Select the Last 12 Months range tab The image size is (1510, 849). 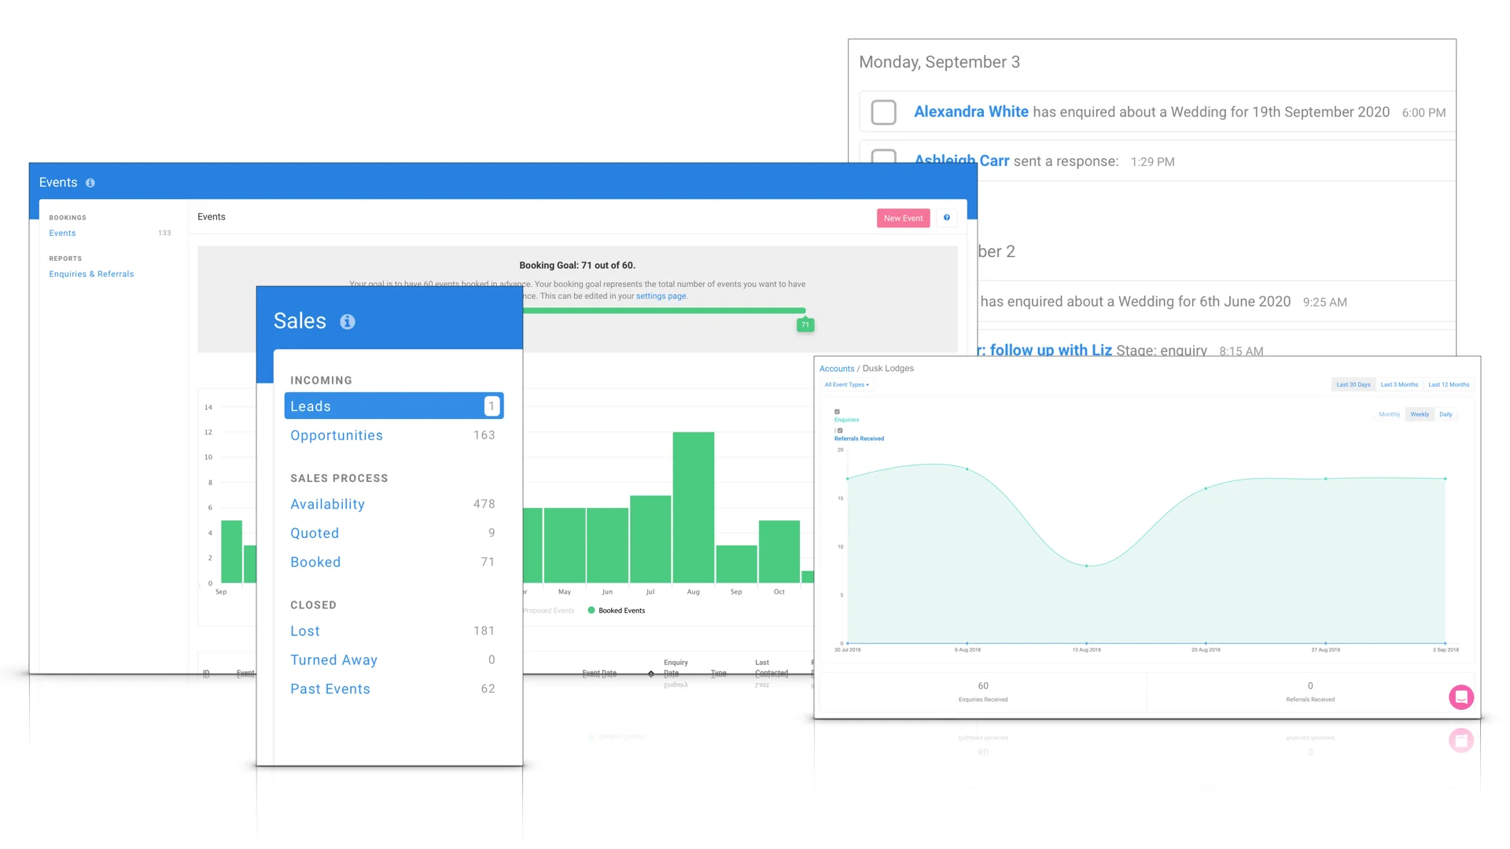[1449, 385]
